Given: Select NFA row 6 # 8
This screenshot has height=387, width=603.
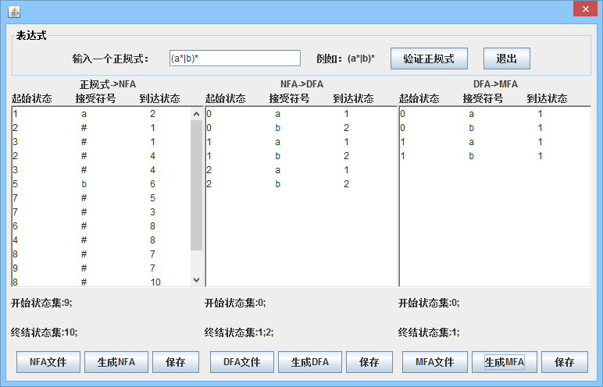Looking at the screenshot, I should coord(101,226).
